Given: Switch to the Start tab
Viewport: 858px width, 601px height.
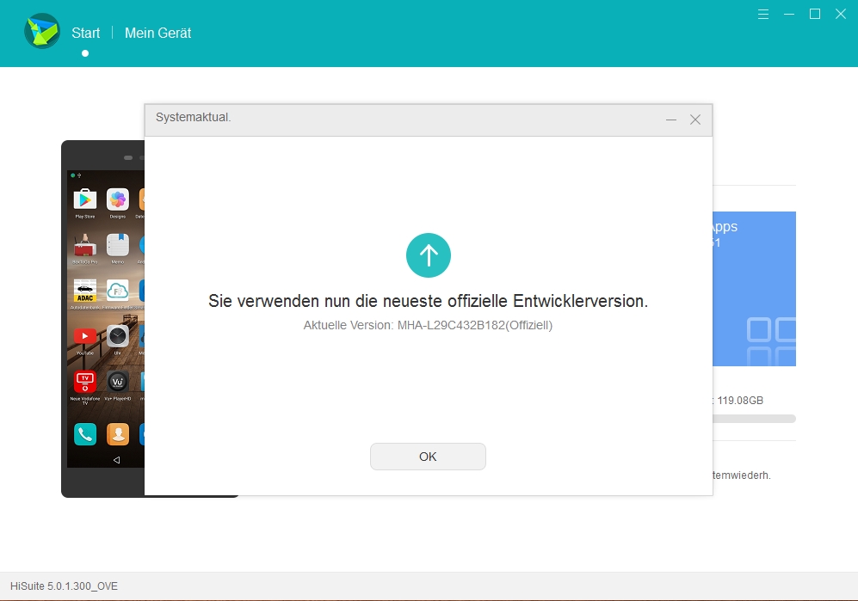Looking at the screenshot, I should click(x=85, y=33).
